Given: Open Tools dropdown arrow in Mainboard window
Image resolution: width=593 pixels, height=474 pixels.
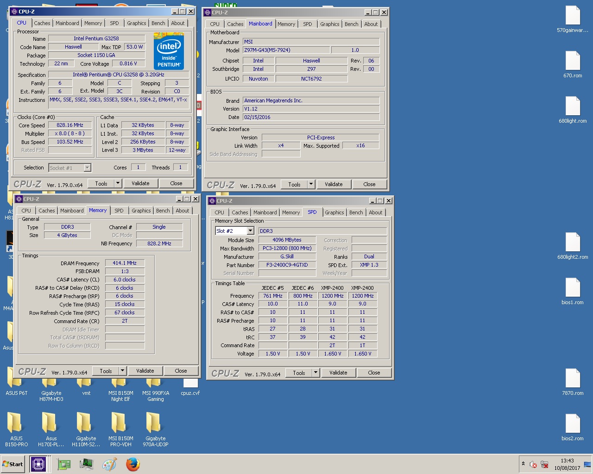Looking at the screenshot, I should pos(311,184).
